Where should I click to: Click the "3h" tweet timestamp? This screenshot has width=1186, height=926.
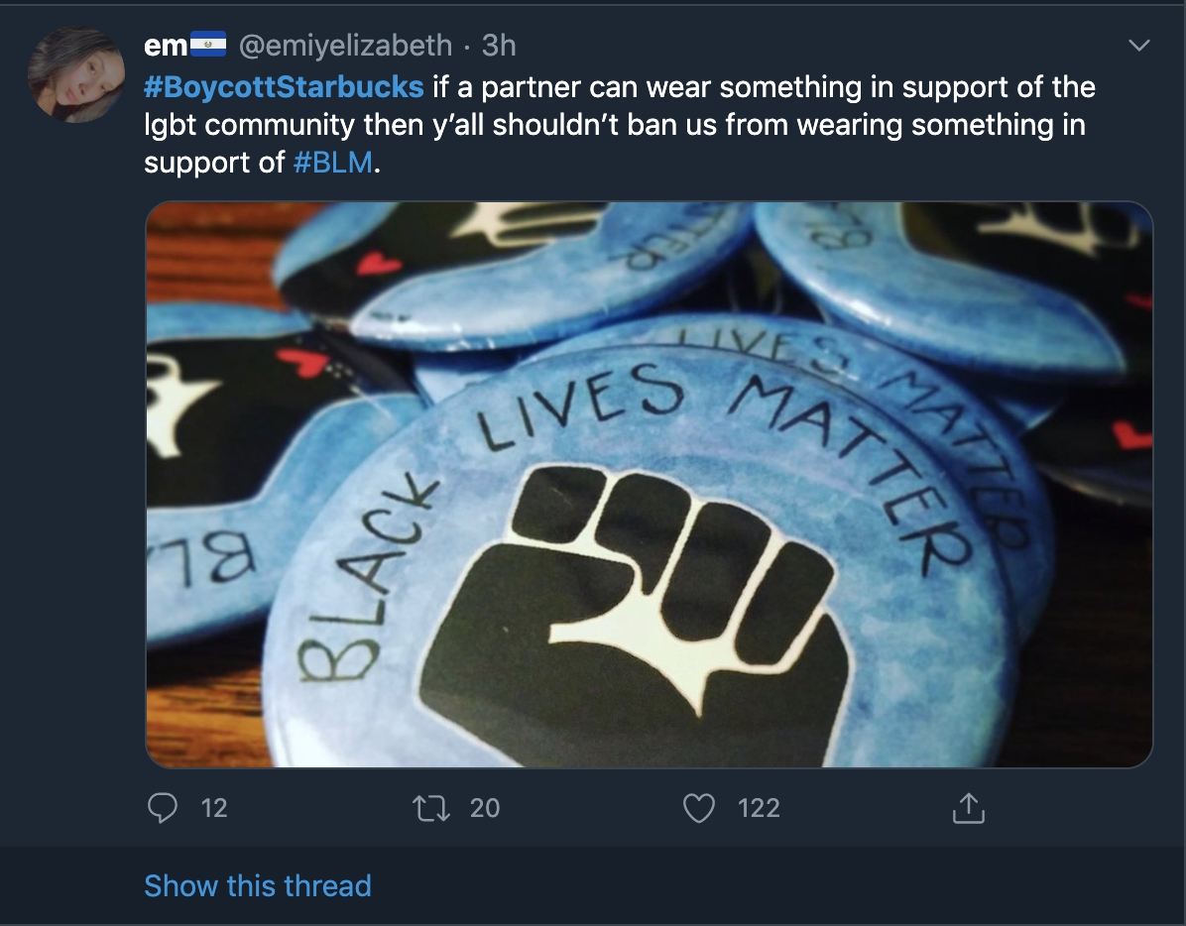click(499, 46)
